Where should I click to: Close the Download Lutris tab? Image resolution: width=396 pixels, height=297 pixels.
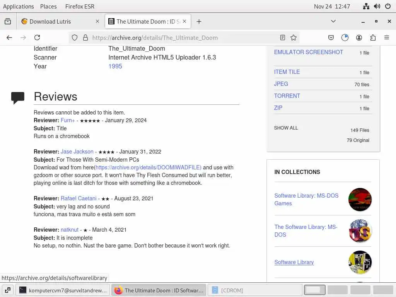point(97,22)
